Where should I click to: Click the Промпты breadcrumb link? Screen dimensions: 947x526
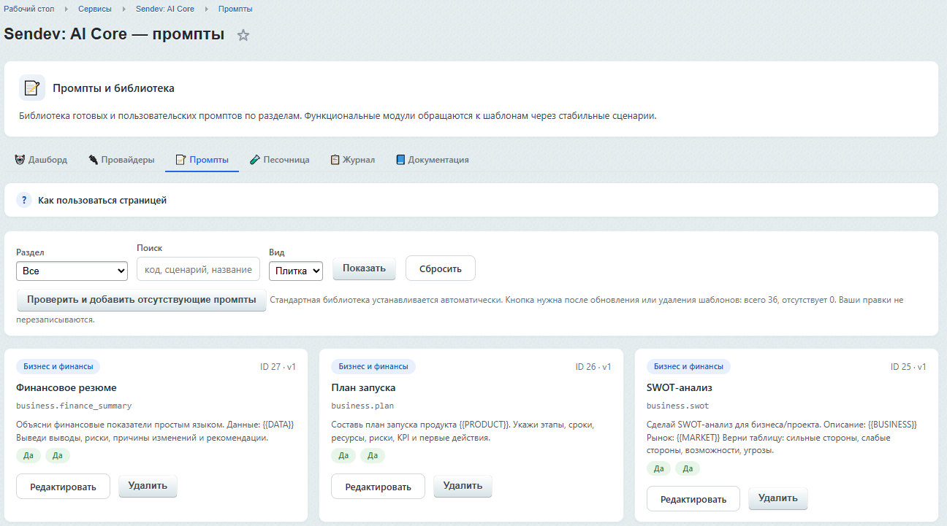(235, 9)
